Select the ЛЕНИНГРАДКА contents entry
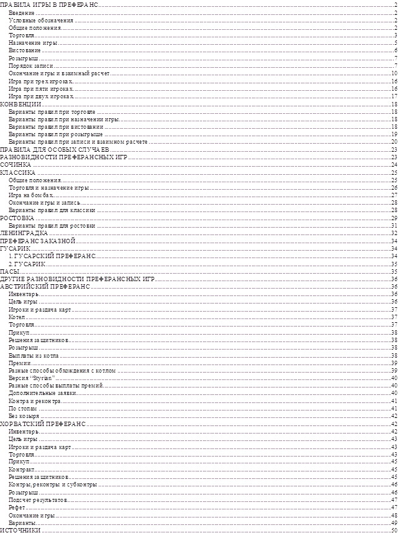This screenshot has height=543, width=400. 24,233
